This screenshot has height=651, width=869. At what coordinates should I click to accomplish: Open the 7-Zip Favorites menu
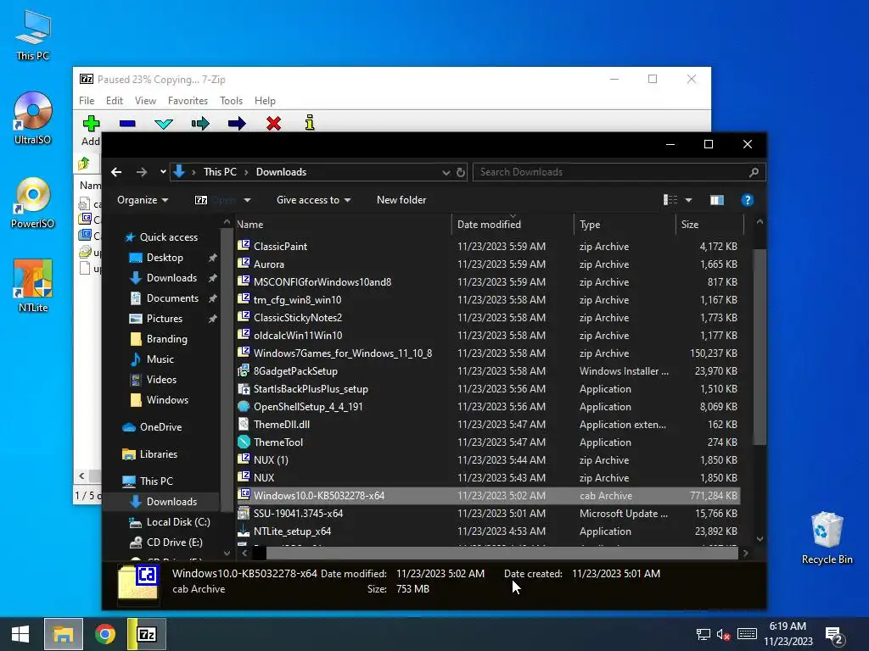pyautogui.click(x=188, y=101)
